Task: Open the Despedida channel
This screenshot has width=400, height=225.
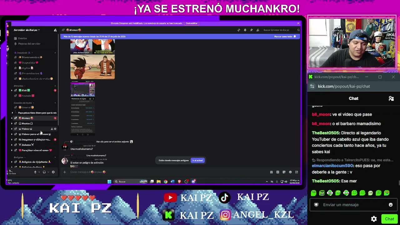Action: click(34, 62)
